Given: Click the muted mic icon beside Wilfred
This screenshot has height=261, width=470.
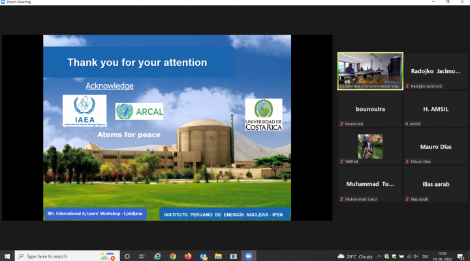Looking at the screenshot, I should pyautogui.click(x=341, y=162).
